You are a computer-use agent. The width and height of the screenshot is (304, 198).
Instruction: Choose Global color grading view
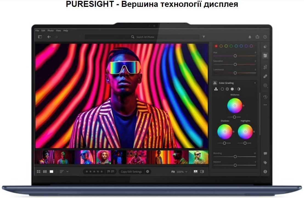[239, 89]
